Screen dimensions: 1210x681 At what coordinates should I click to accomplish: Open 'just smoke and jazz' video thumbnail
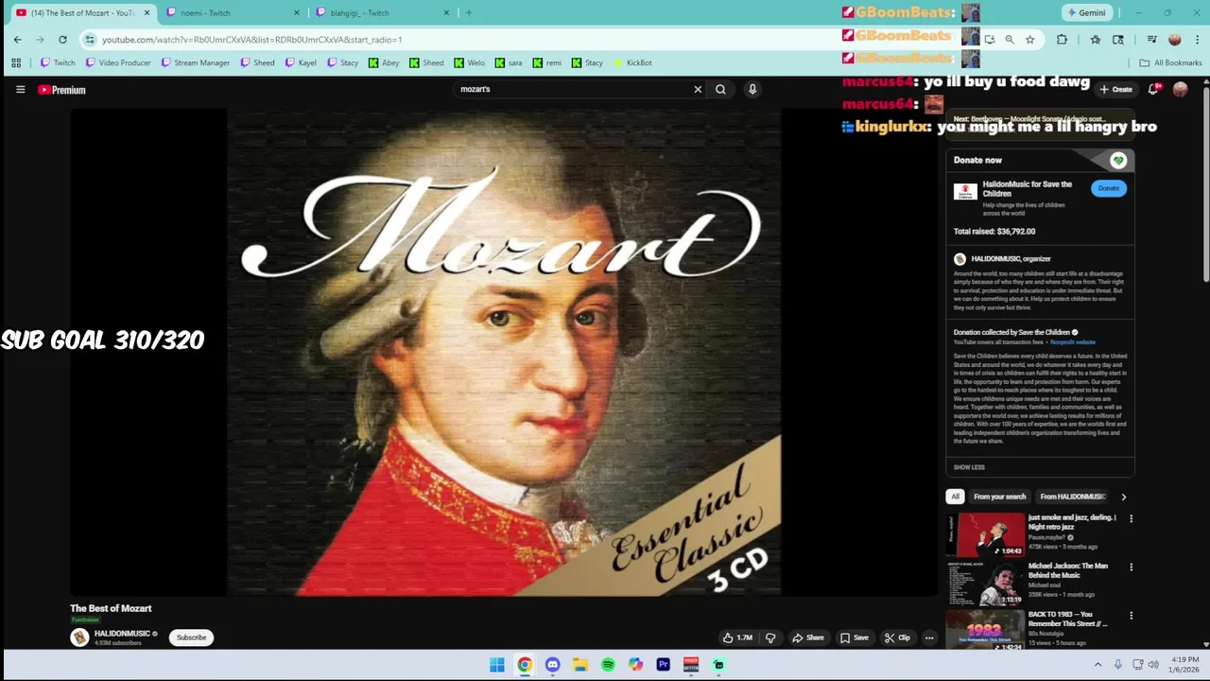click(986, 535)
